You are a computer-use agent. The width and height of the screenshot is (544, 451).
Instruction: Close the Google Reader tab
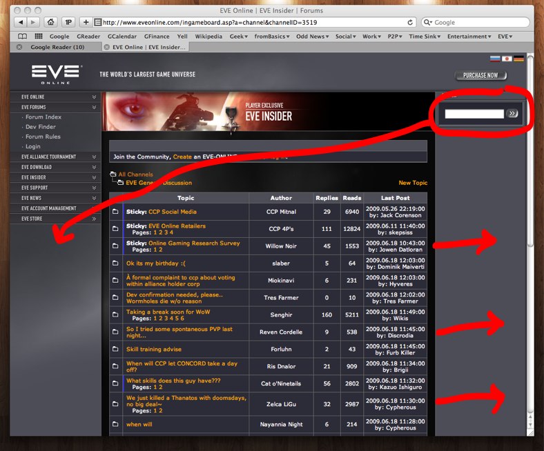(x=19, y=47)
